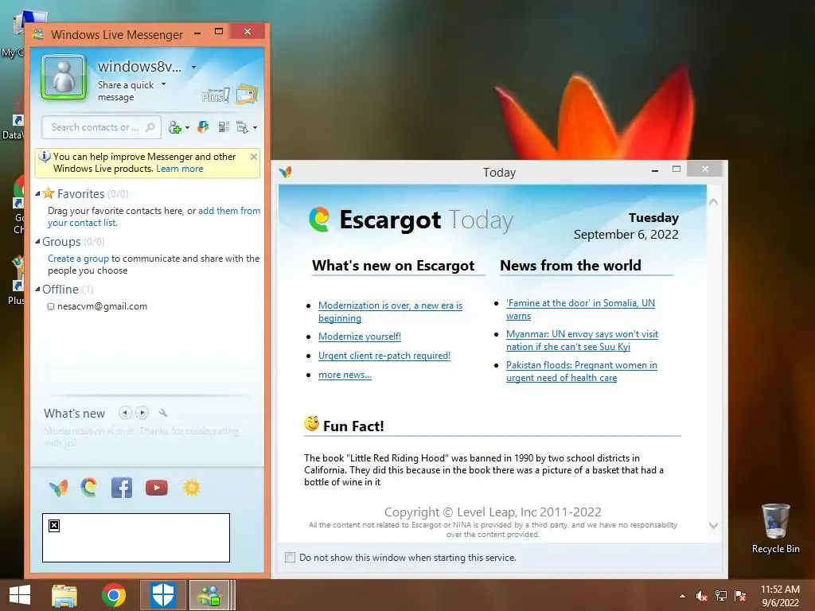Click Today window scrollbar up arrow
Screen dimensions: 815x611
(x=714, y=201)
